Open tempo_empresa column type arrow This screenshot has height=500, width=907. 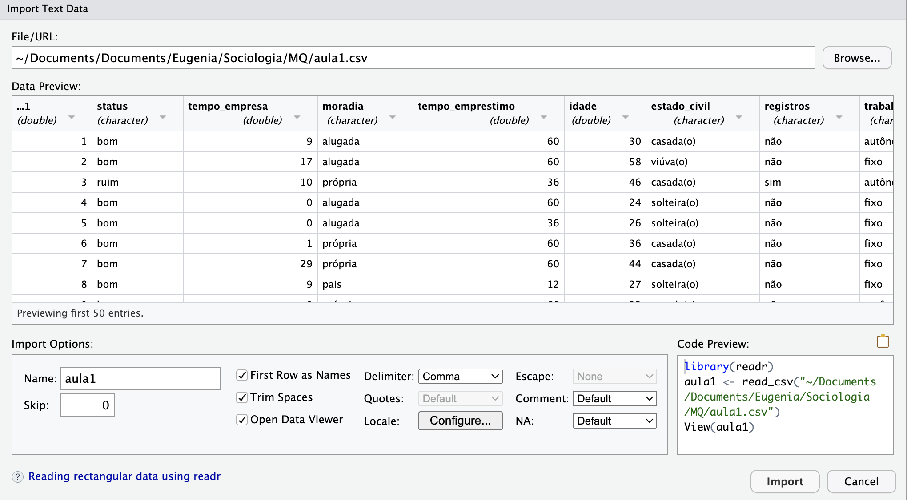tap(297, 117)
